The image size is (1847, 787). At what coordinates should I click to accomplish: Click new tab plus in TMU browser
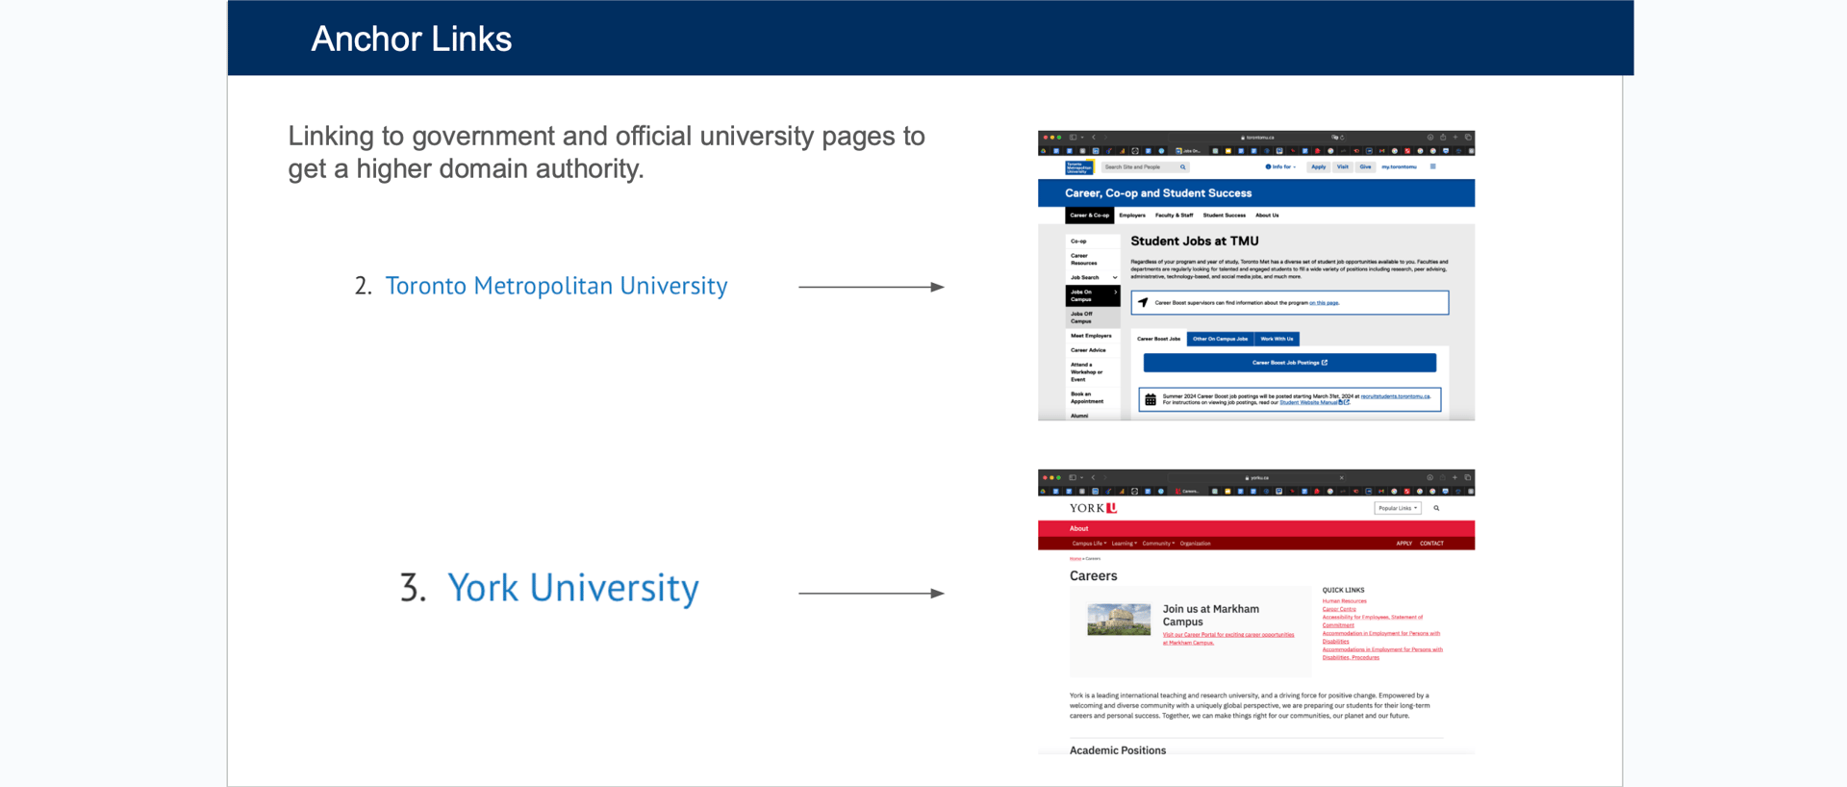[1455, 138]
